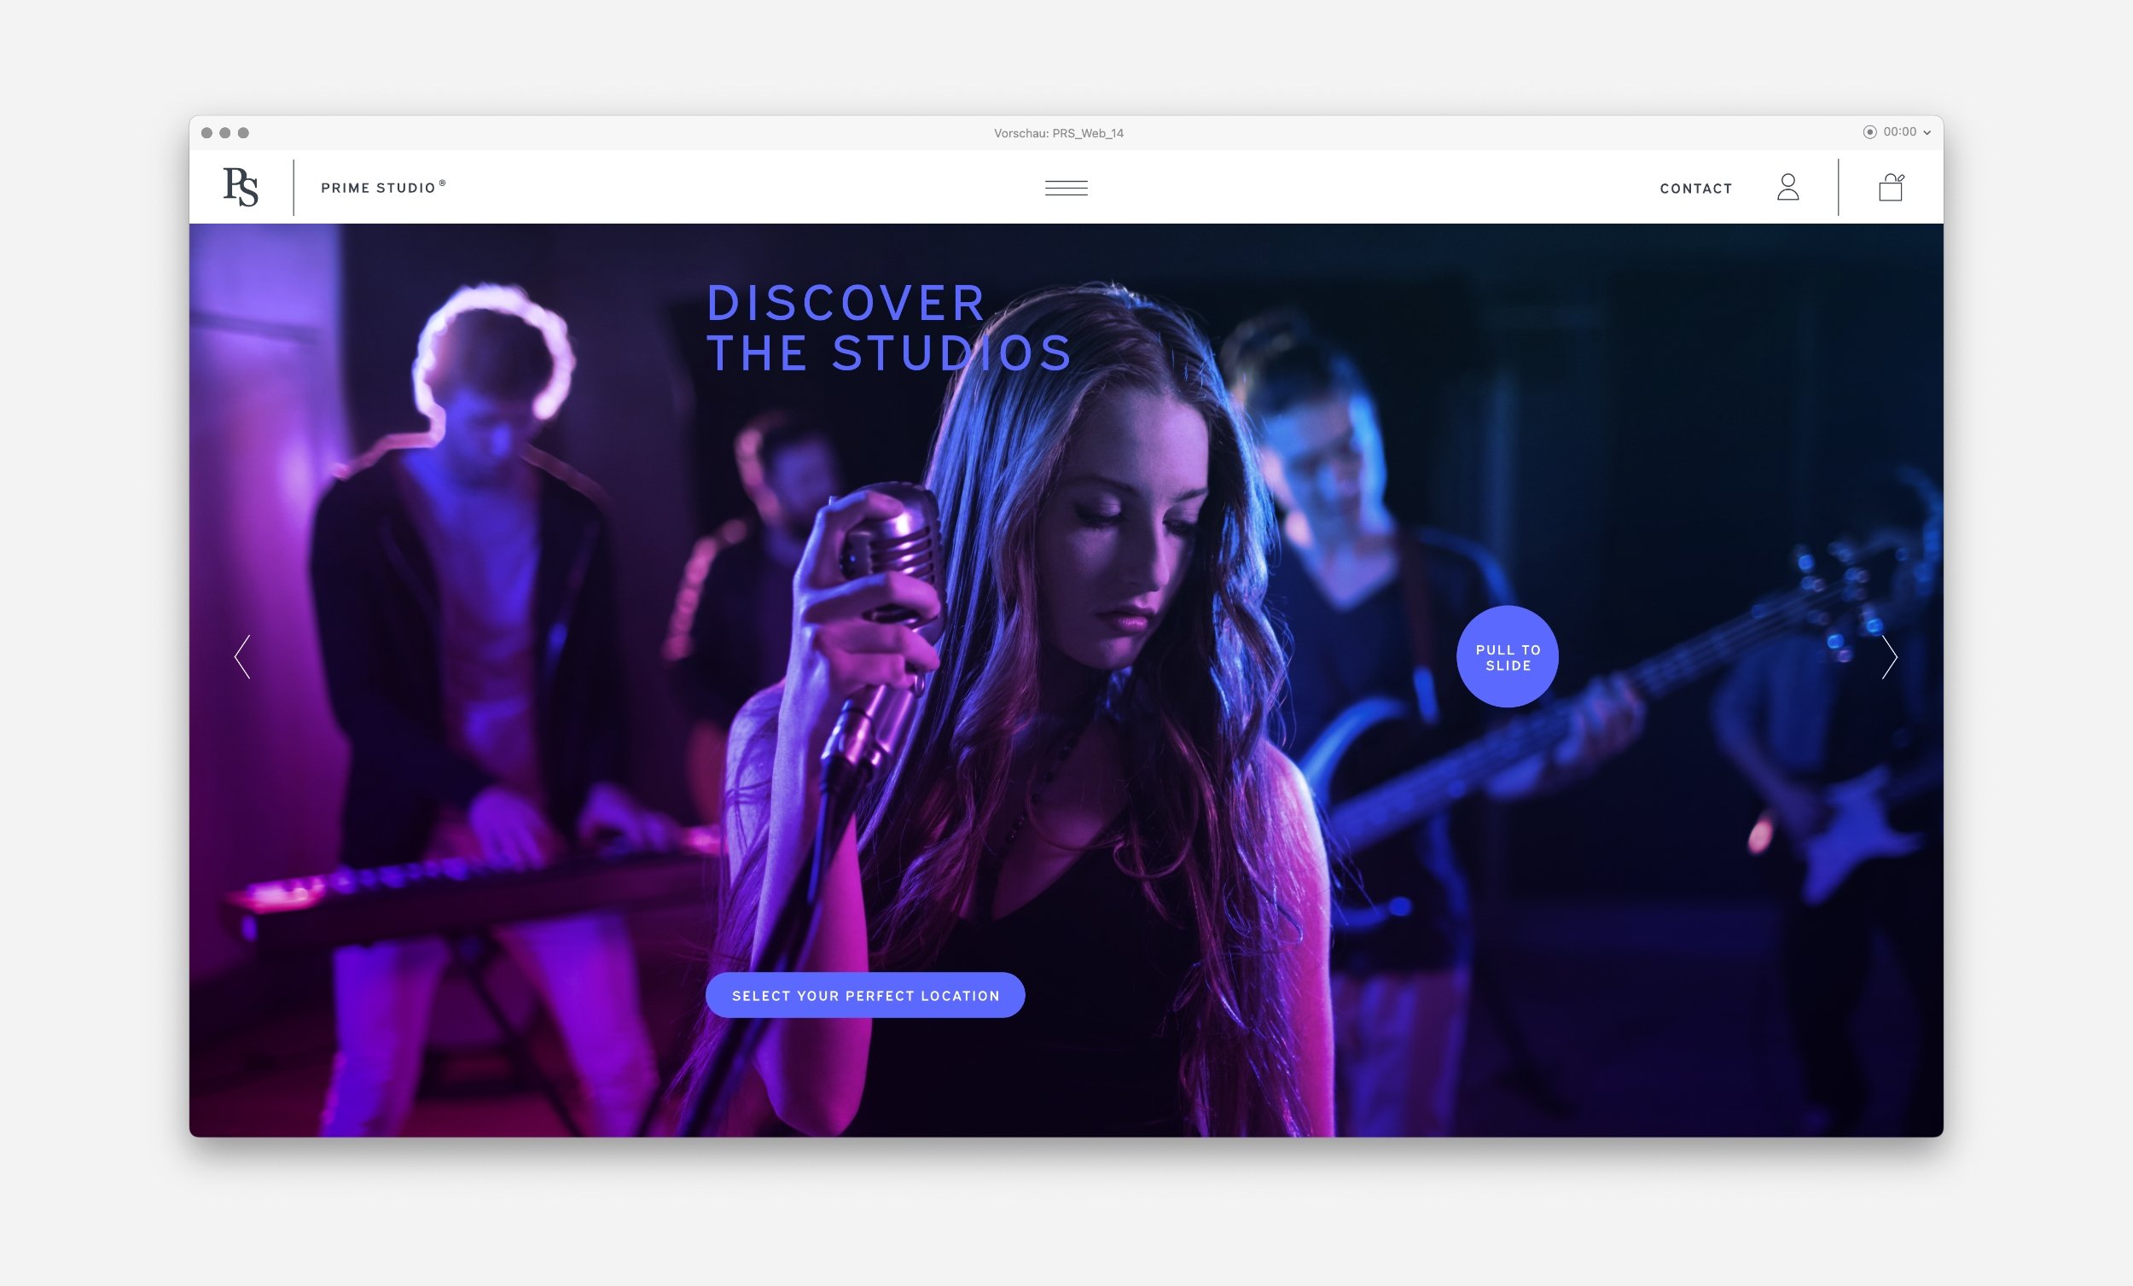
Task: Expand the hamburger menu navigation
Action: point(1066,188)
